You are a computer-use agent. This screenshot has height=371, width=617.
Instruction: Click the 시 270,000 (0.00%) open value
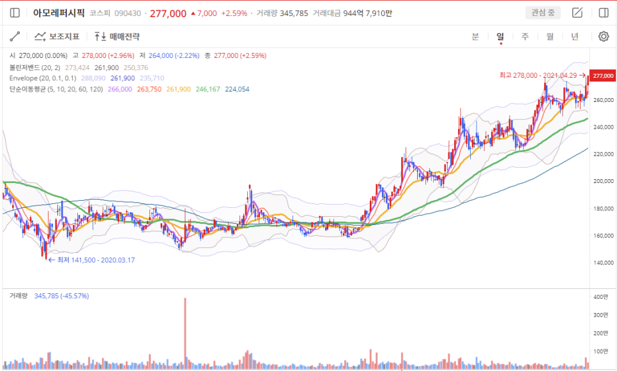[x=38, y=55]
